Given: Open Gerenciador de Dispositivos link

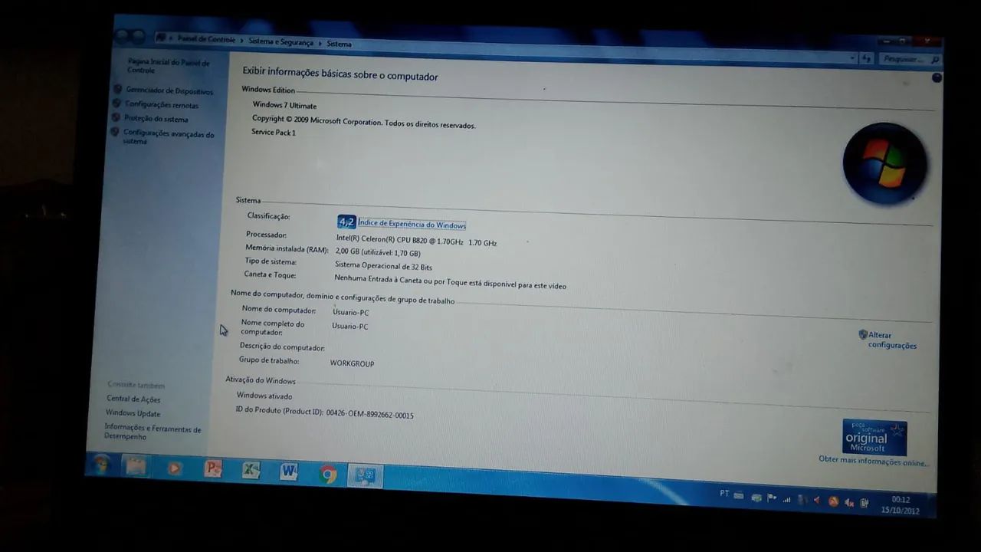Looking at the screenshot, I should (x=169, y=91).
